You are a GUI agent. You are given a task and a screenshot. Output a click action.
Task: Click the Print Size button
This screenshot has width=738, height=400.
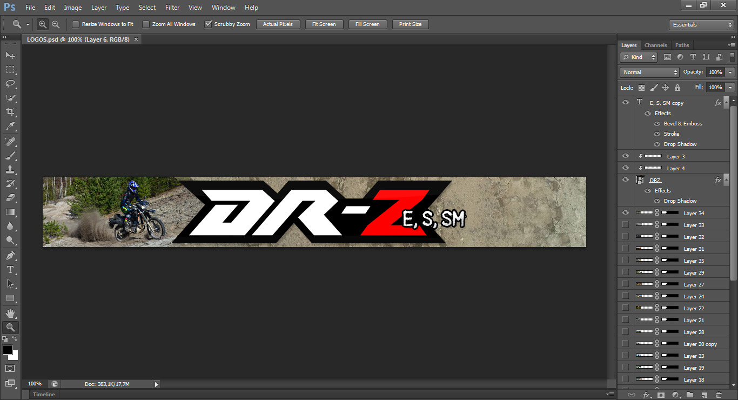[411, 24]
